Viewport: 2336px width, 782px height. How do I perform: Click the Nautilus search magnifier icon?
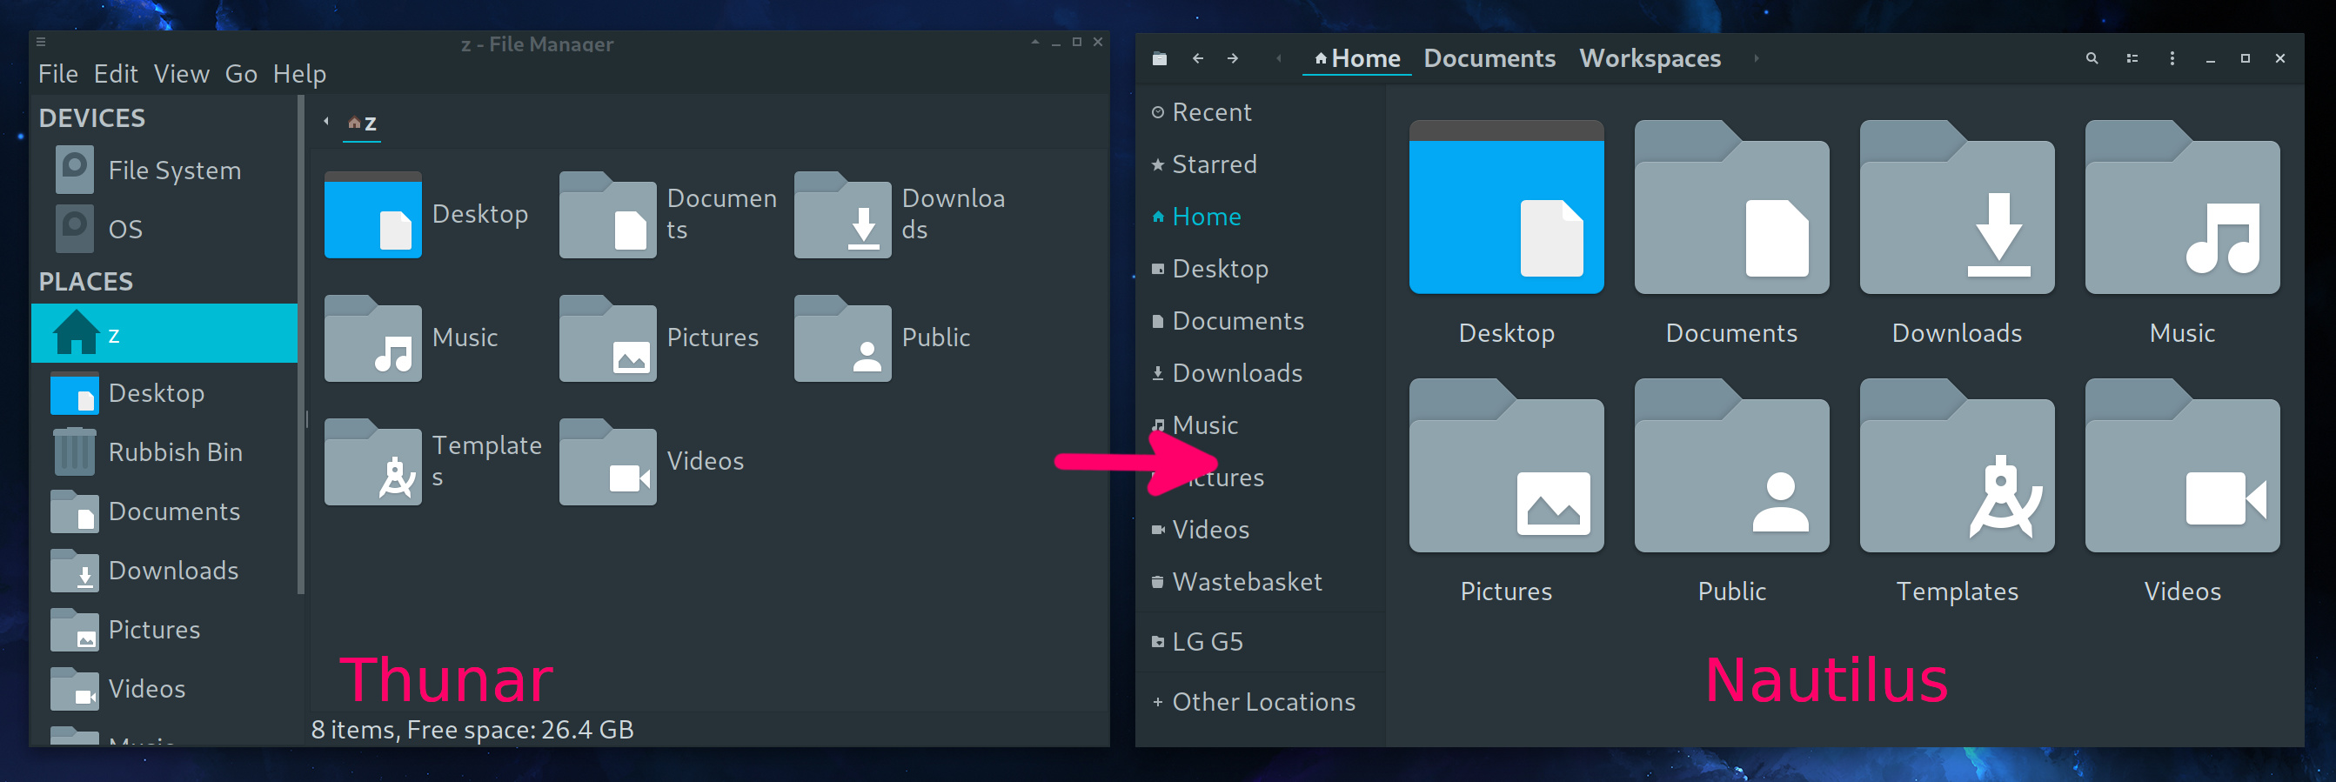2092,58
